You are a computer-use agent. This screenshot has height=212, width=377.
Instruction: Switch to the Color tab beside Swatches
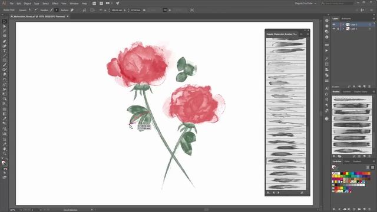347,161
